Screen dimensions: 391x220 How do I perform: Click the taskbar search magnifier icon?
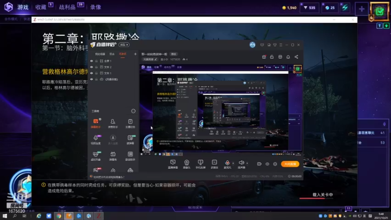pyautogui.click(x=15, y=216)
